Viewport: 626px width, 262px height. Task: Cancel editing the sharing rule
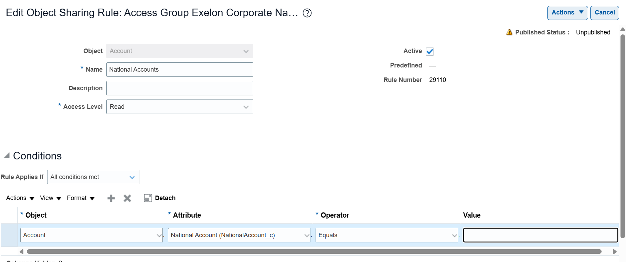(x=605, y=13)
